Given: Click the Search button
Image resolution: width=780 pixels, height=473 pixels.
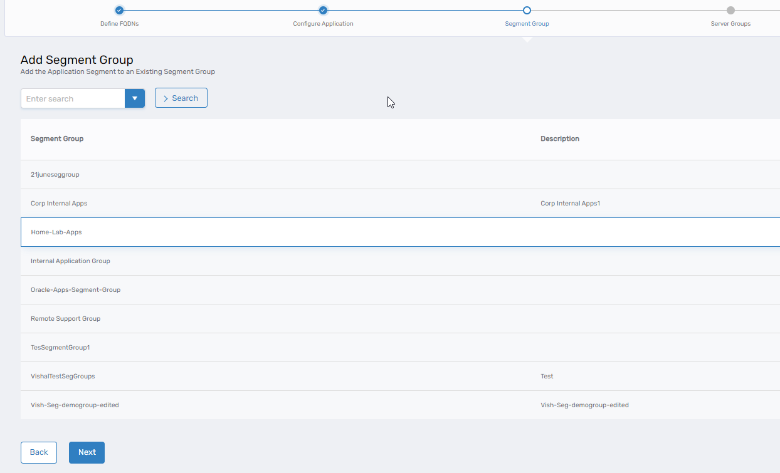Looking at the screenshot, I should point(181,98).
